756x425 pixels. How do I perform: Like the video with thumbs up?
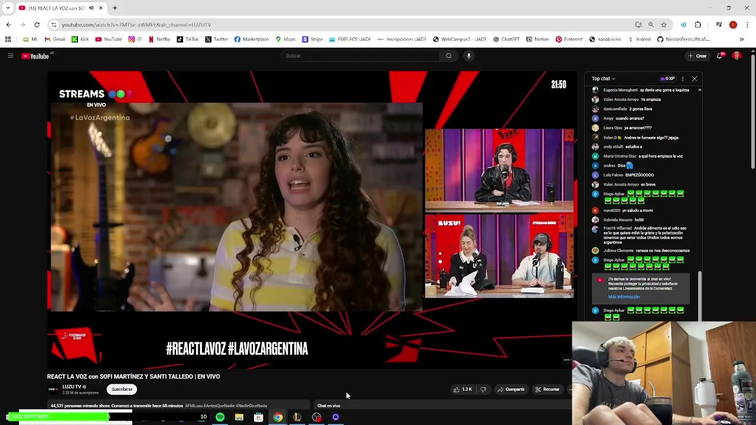click(462, 390)
